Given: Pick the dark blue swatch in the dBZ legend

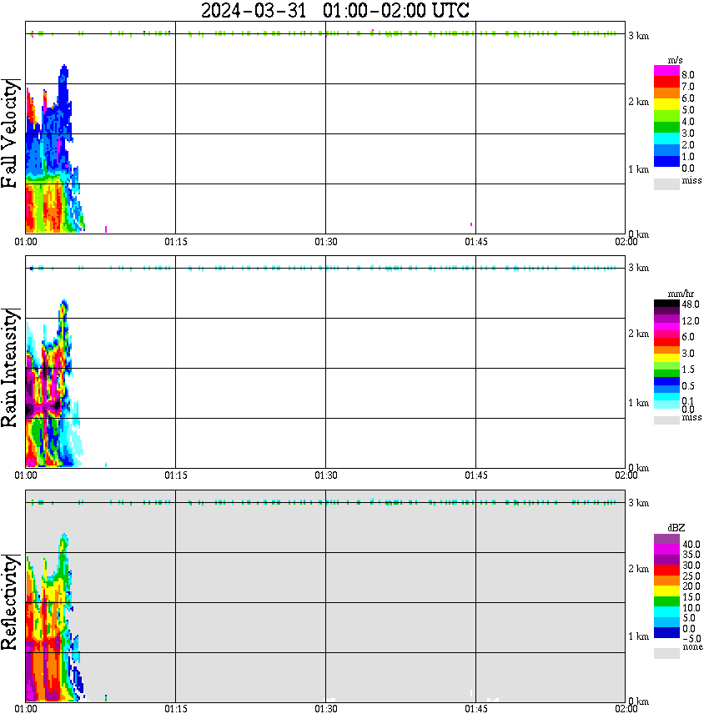Looking at the screenshot, I should coord(666,632).
